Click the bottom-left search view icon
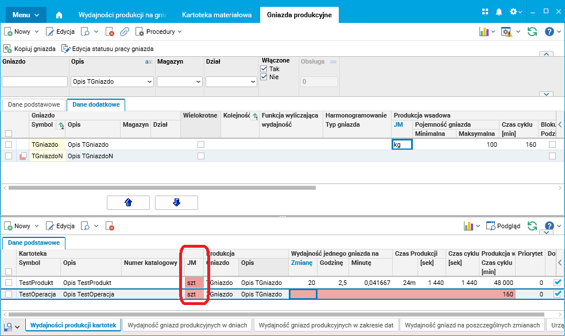Screen dimensions: 565x336 point(8,327)
